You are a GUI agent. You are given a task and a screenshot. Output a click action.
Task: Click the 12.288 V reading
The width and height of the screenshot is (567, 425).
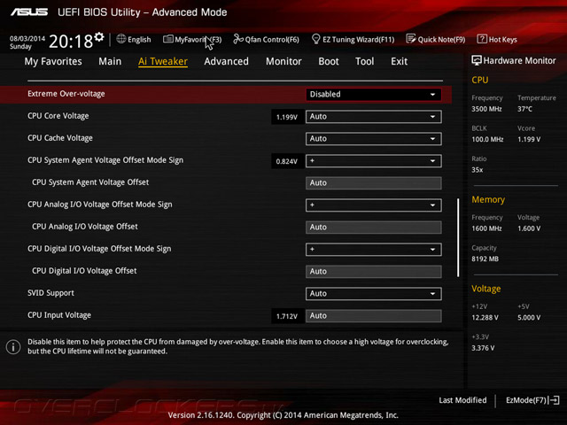point(485,318)
